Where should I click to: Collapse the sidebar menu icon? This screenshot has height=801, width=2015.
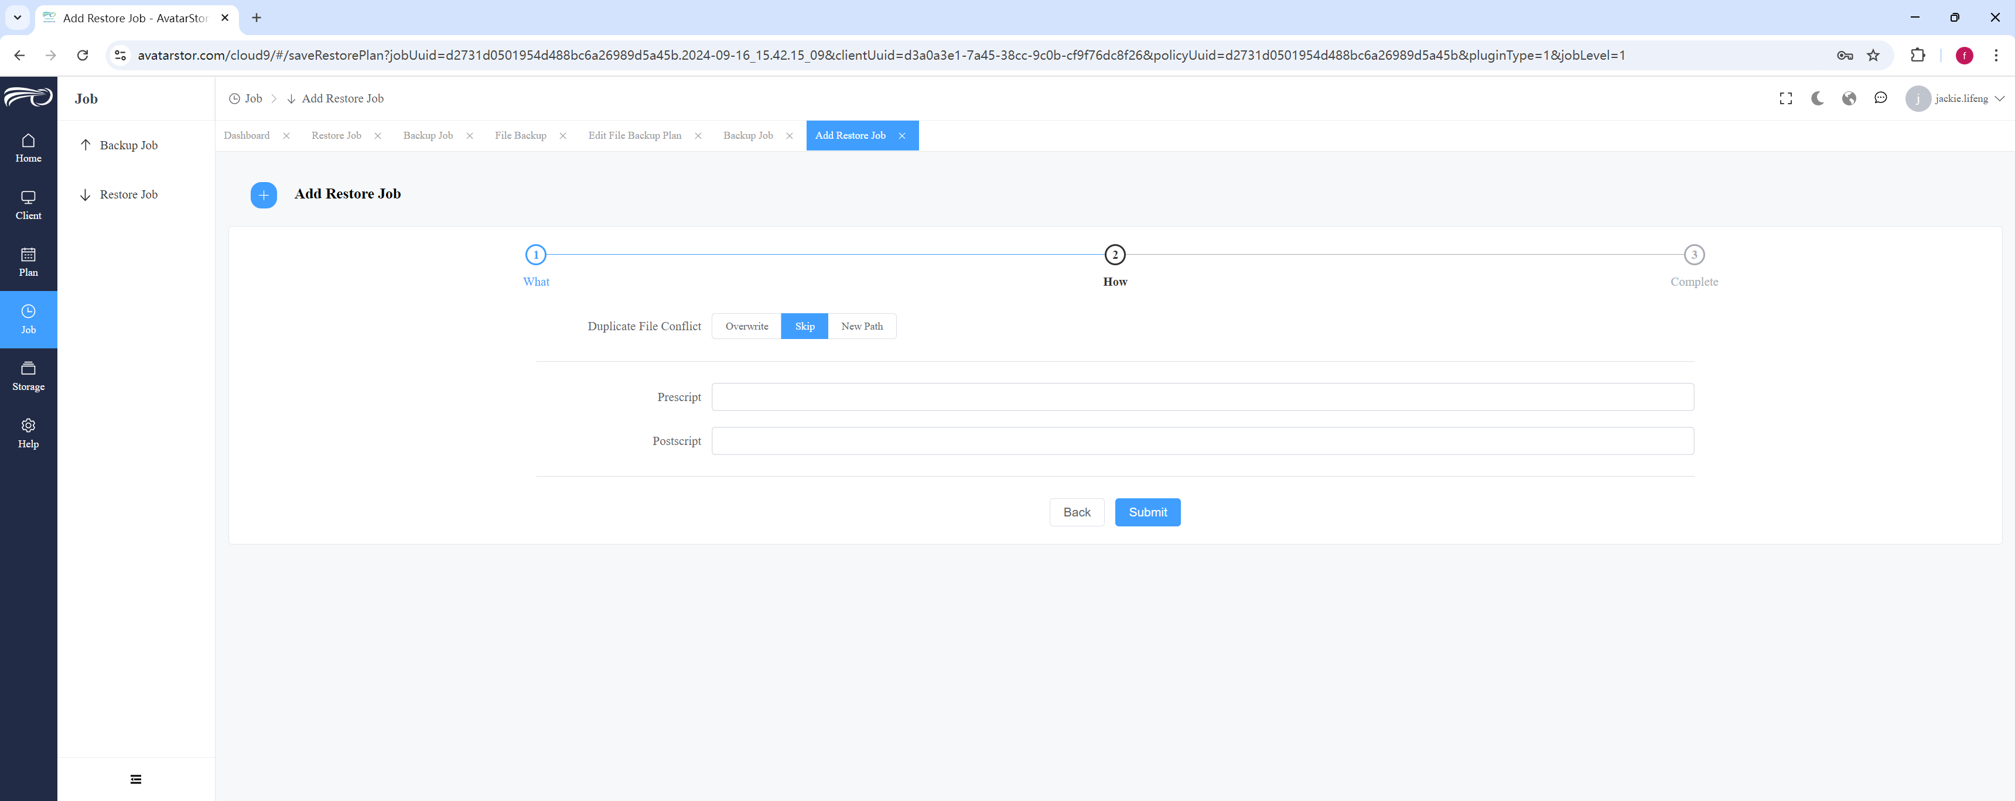[136, 779]
